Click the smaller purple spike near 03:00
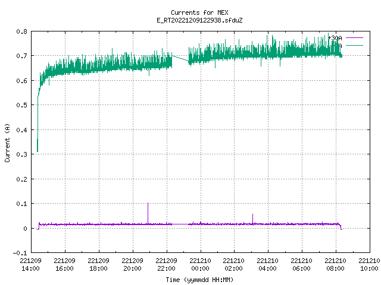381x285 pixels. point(252,219)
